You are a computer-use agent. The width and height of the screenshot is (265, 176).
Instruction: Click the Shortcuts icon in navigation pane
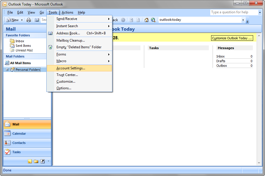43,161
